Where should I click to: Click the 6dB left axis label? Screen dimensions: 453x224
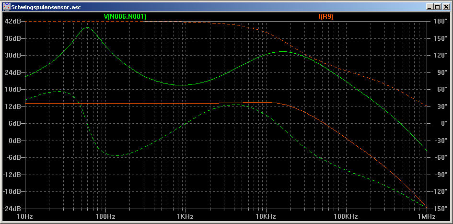click(x=15, y=124)
